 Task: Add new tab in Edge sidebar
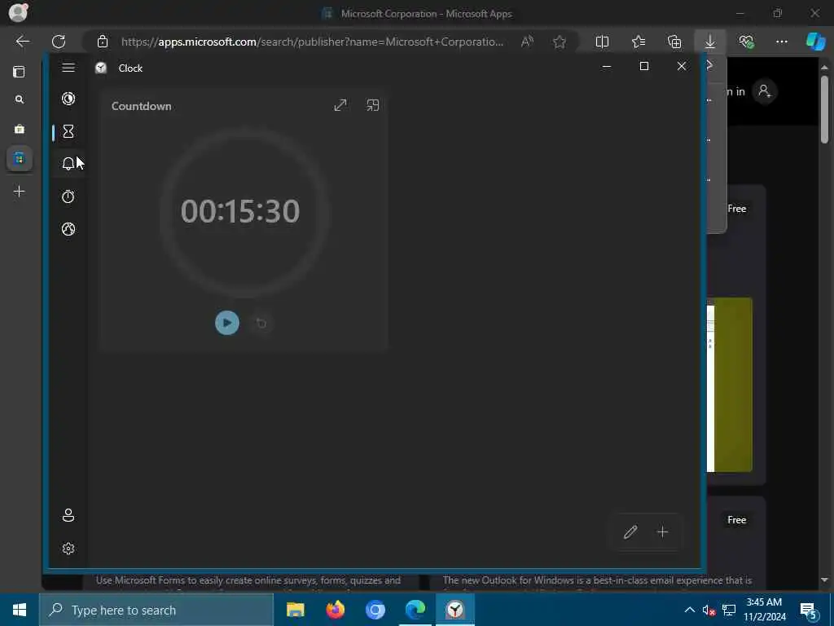click(x=20, y=191)
